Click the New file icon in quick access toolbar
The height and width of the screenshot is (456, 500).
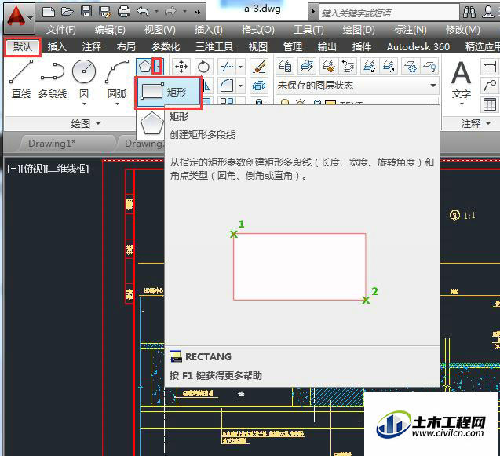(49, 12)
